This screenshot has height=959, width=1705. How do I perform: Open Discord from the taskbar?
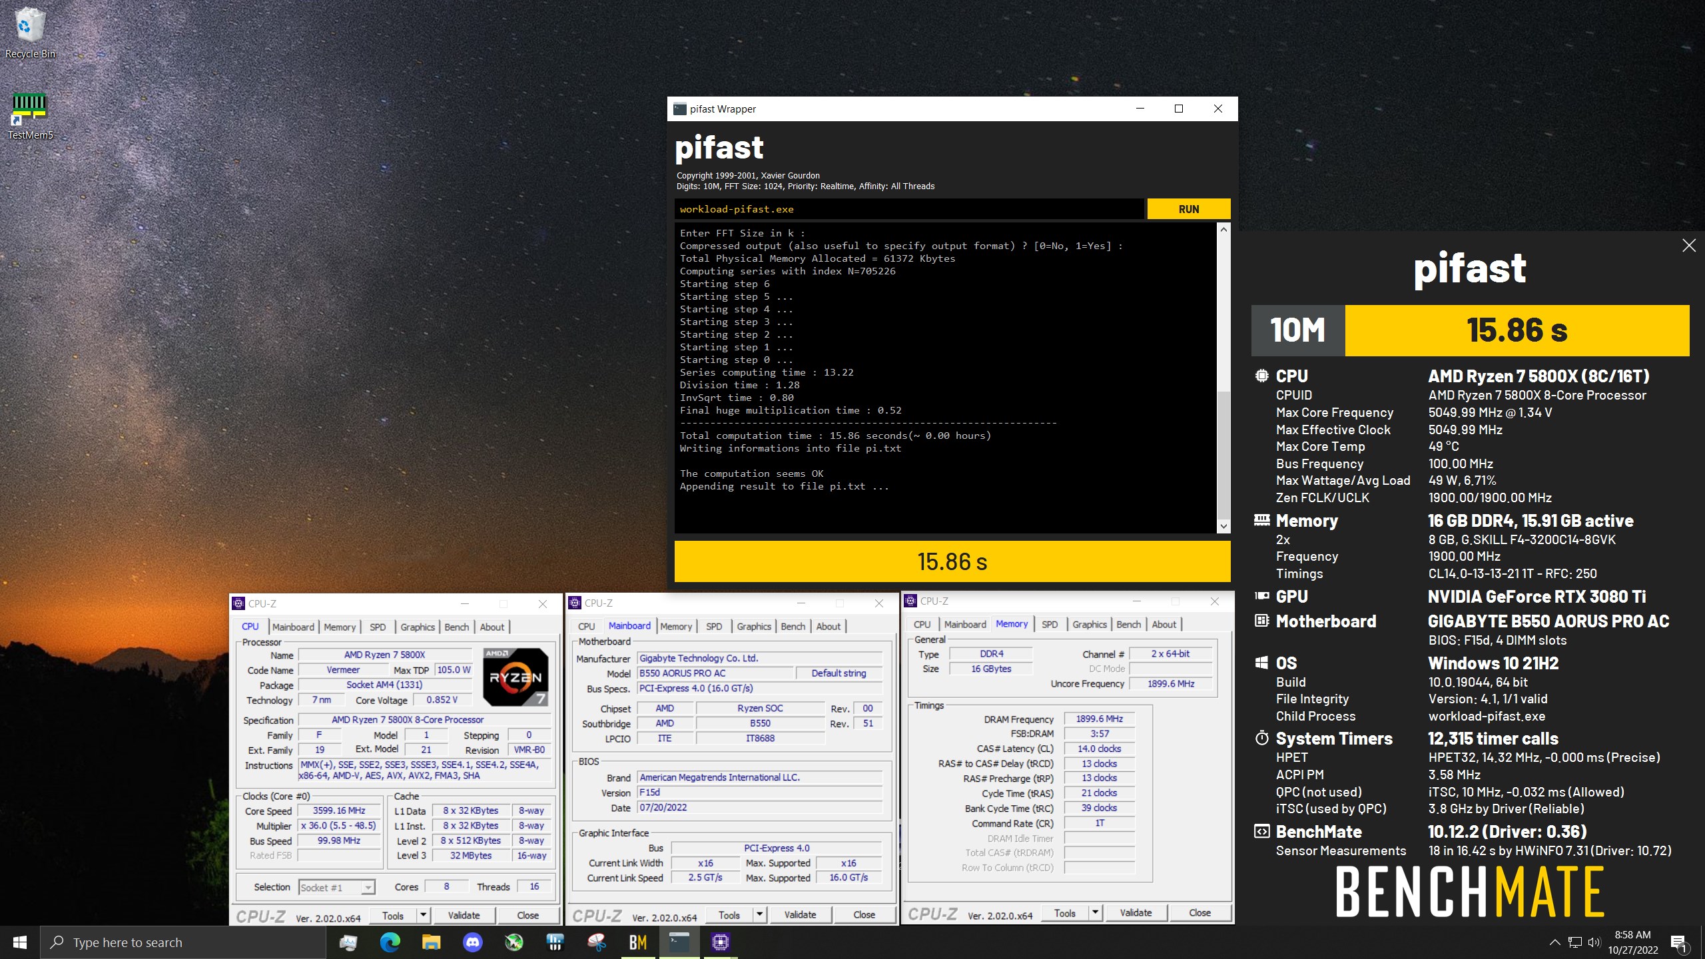tap(473, 942)
